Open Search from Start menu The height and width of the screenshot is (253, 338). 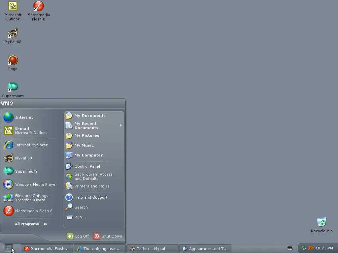click(x=94, y=207)
